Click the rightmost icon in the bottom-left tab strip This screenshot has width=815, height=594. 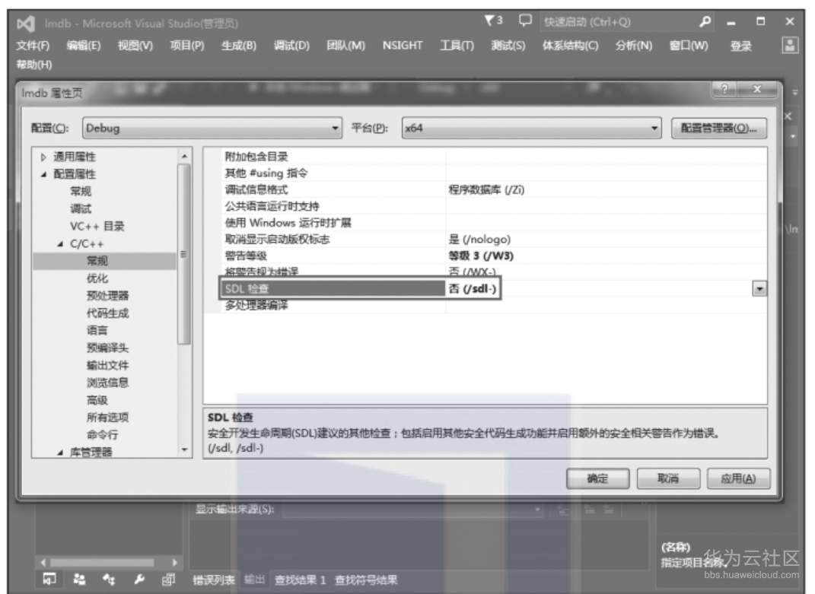(168, 579)
